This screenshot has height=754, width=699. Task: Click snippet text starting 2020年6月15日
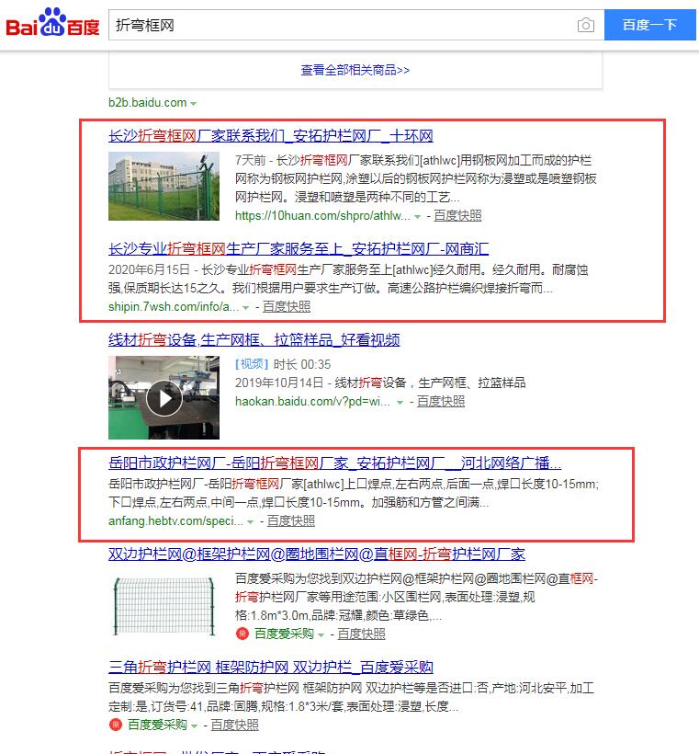click(348, 279)
